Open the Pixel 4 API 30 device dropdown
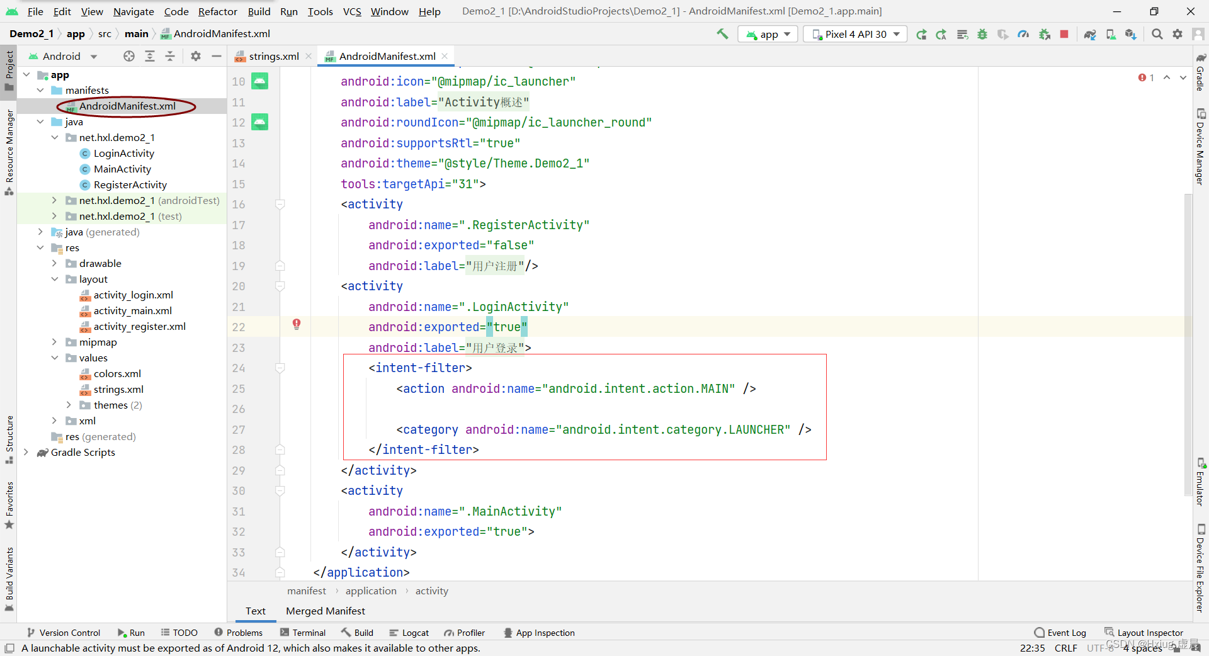Screen dimensions: 1209x656 point(856,34)
